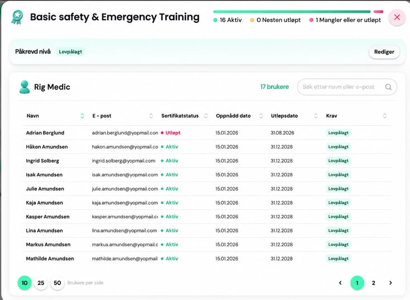410x300 pixels.
Task: Open Isak Amundsen's row by name
Action: point(44,175)
